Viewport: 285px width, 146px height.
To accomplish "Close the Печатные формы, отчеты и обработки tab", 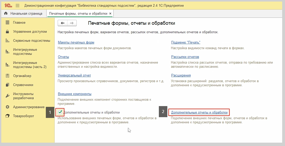I will 110,13.
